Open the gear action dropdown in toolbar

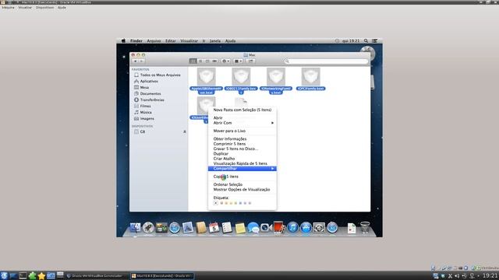click(225, 61)
